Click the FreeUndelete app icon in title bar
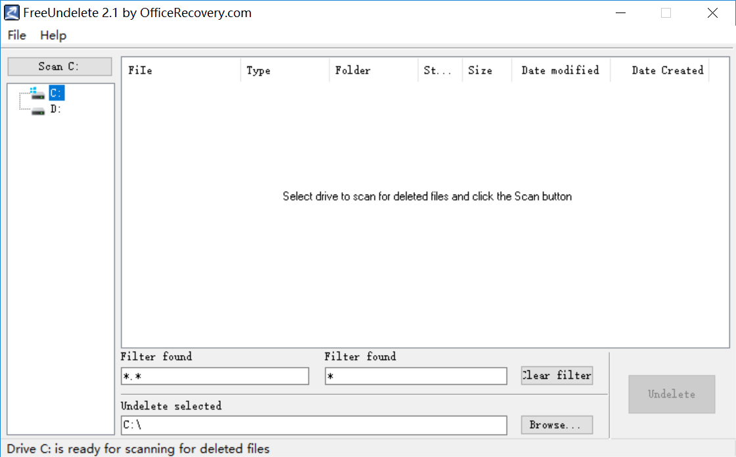The height and width of the screenshot is (457, 736). (x=12, y=12)
